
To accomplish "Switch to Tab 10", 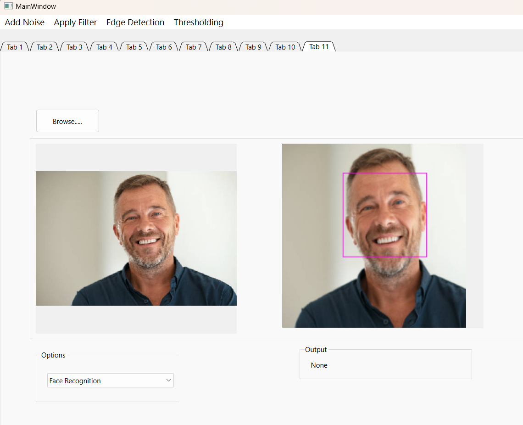I will pyautogui.click(x=284, y=47).
